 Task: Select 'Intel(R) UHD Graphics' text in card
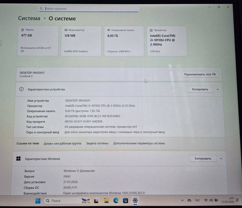76,51
